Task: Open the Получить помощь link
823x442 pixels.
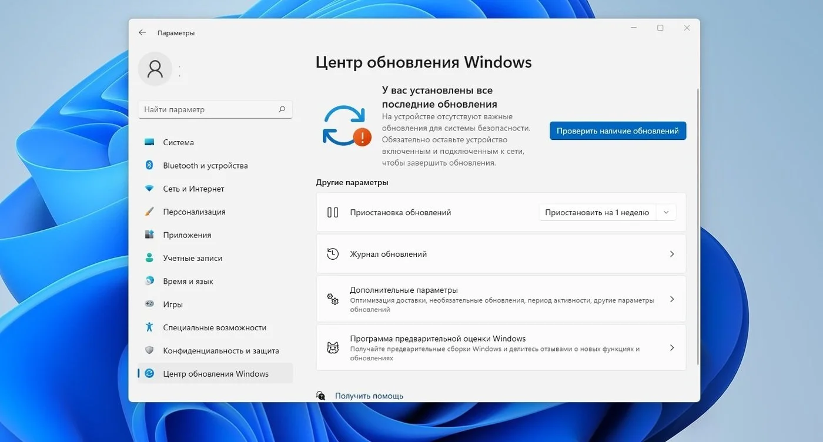Action: (369, 396)
